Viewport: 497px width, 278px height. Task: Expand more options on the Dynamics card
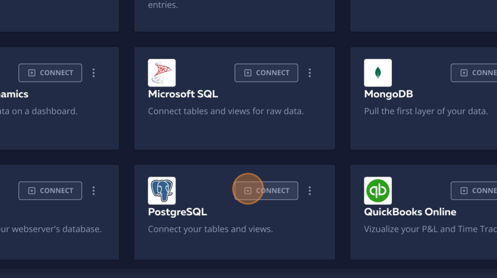click(x=94, y=73)
